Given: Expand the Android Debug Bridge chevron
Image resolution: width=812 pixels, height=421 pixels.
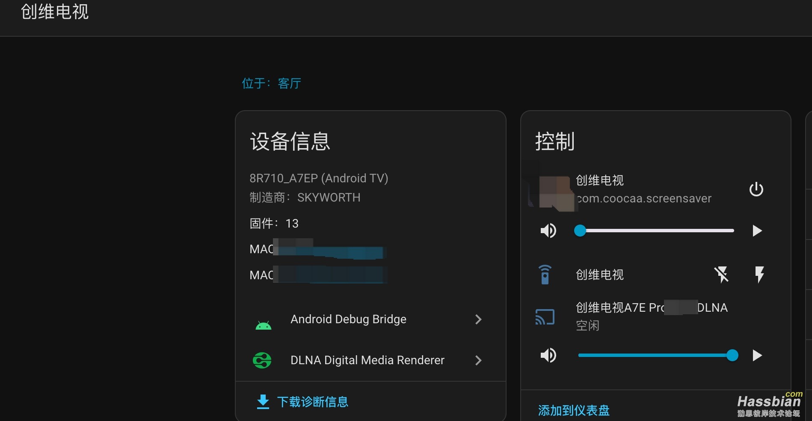Looking at the screenshot, I should click(478, 319).
